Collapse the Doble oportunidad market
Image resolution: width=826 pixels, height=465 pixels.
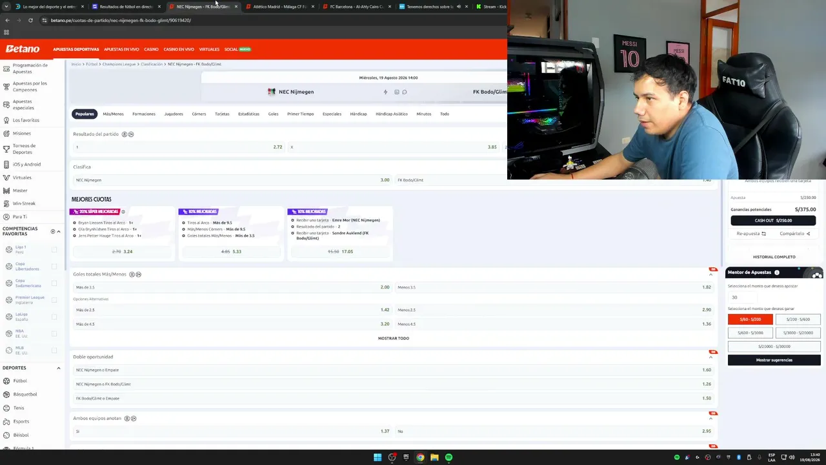click(x=710, y=357)
